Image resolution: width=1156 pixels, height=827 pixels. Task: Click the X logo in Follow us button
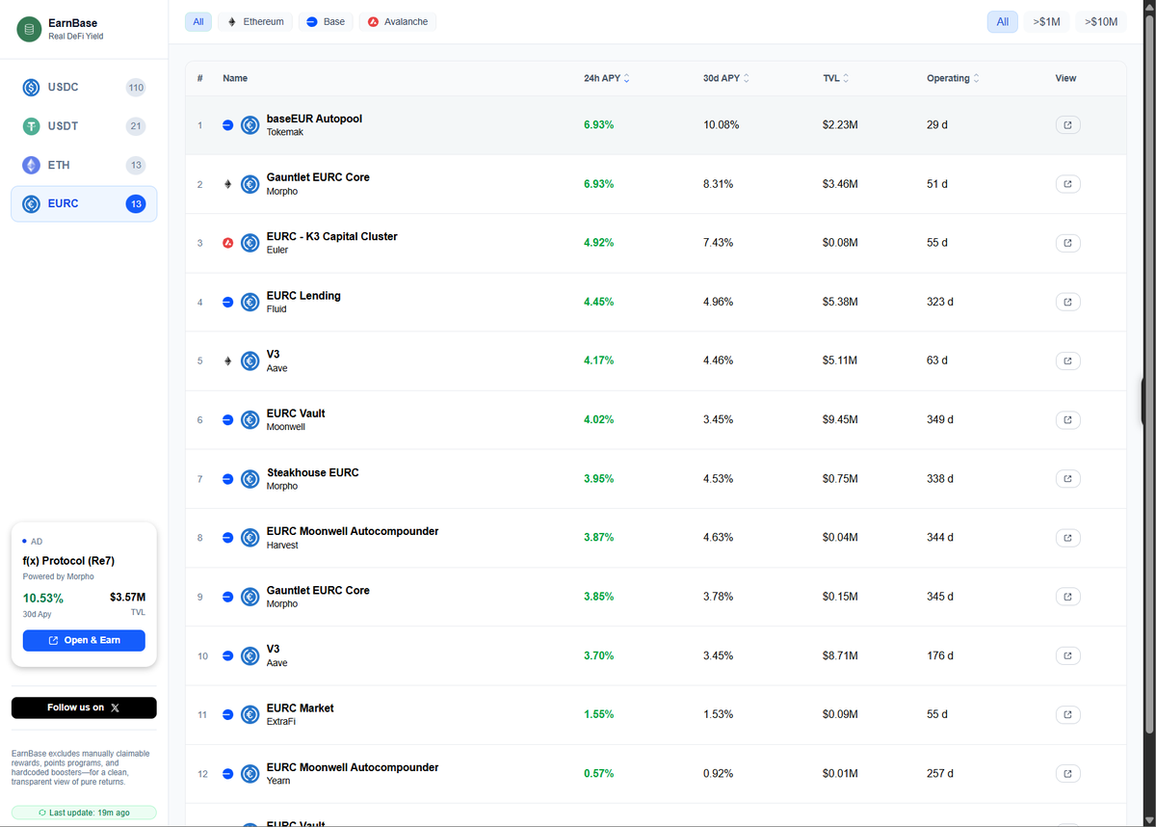(116, 707)
